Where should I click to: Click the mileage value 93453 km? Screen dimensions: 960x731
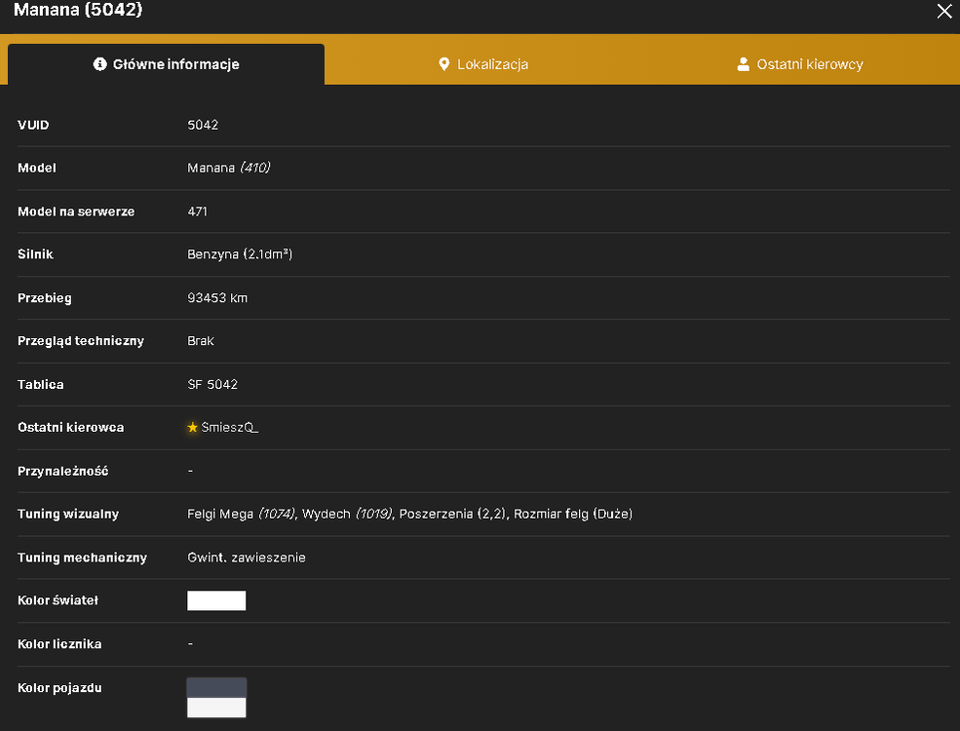(x=217, y=298)
